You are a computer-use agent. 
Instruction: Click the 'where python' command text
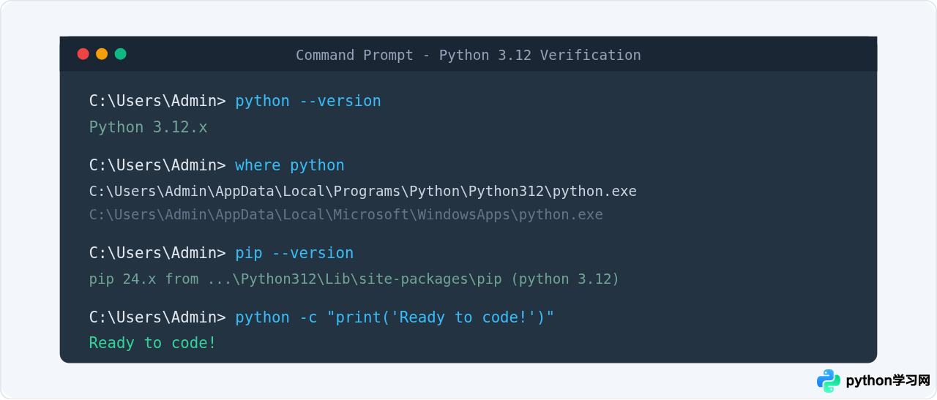point(290,165)
